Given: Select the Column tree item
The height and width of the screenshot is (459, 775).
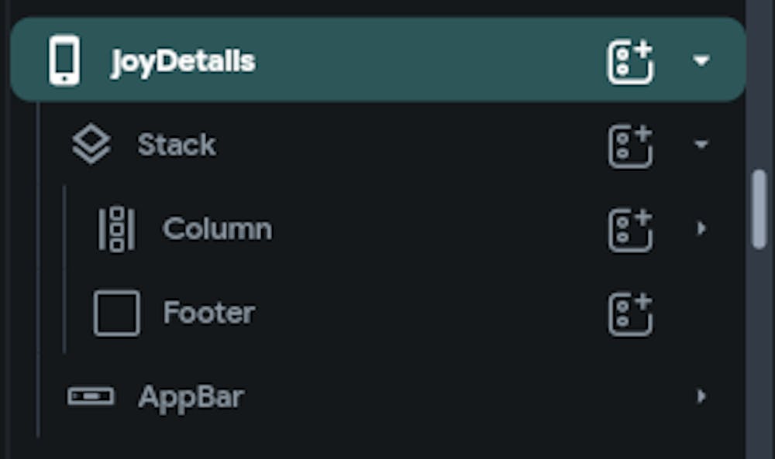Looking at the screenshot, I should tap(217, 229).
